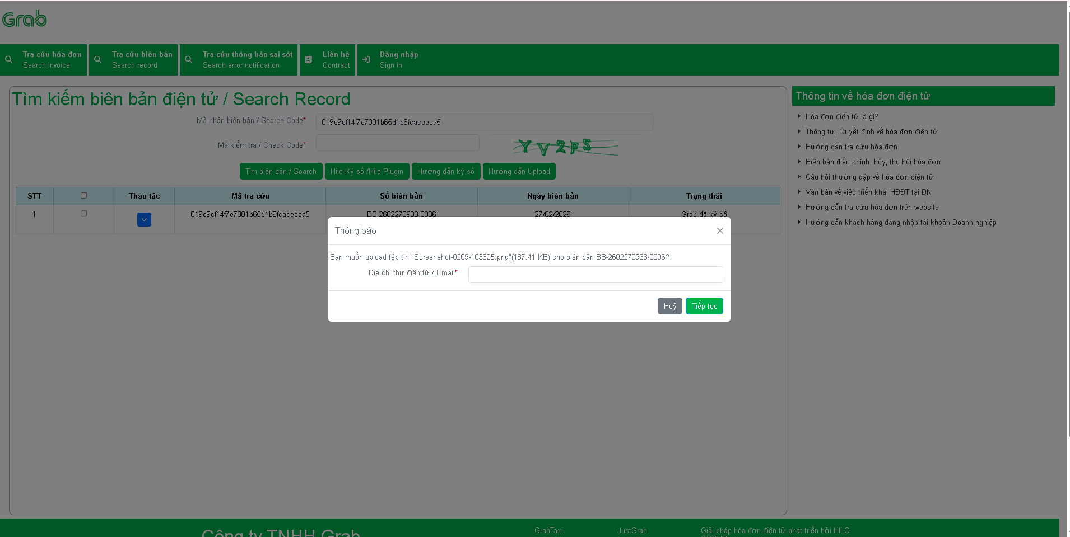The image size is (1070, 537).
Task: Click the Email address input field
Action: click(x=595, y=275)
